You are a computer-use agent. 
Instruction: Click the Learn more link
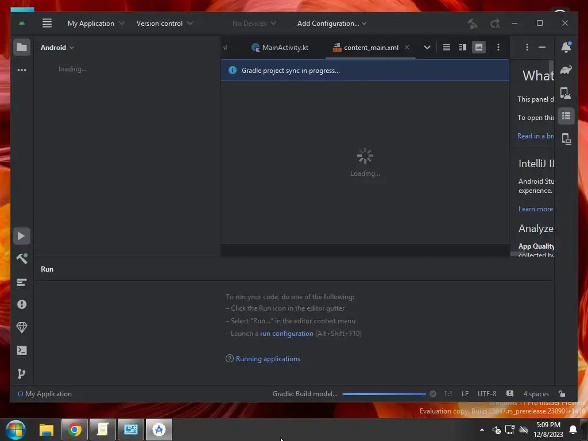coord(536,209)
